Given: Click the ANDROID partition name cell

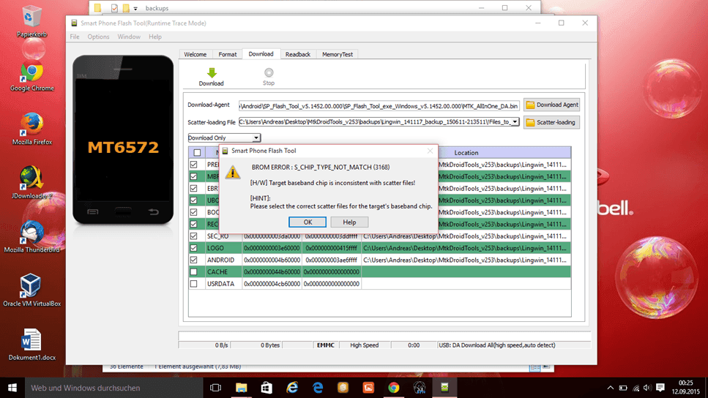Looking at the screenshot, I should point(223,260).
